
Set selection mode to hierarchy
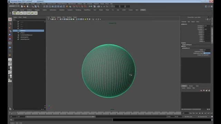(33, 7)
